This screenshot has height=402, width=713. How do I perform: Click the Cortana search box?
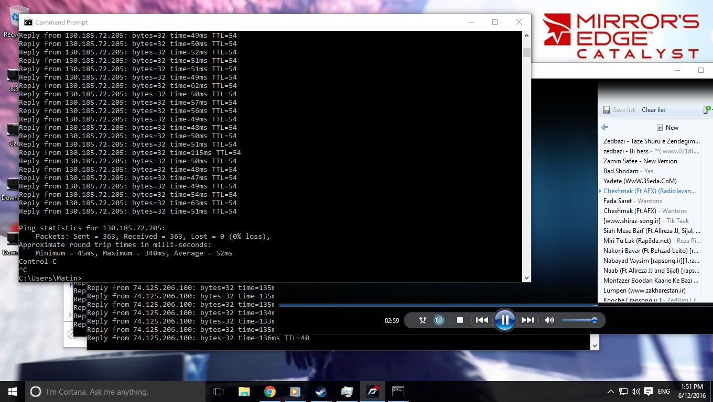tap(115, 392)
